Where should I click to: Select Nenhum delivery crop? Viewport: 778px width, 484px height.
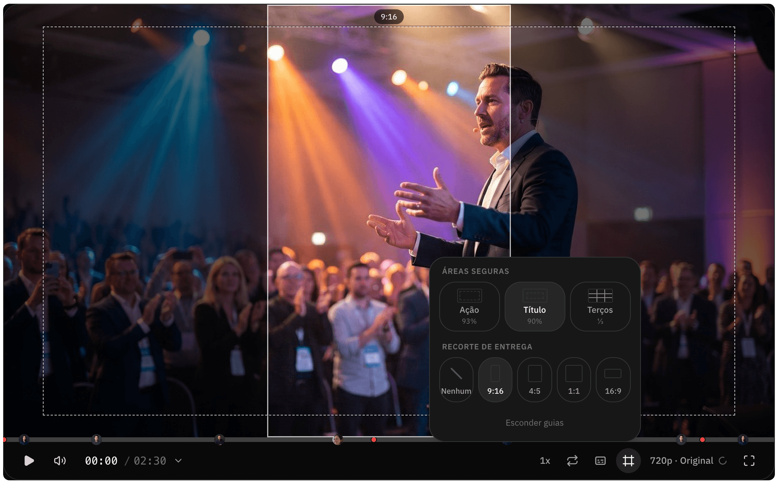(x=456, y=380)
